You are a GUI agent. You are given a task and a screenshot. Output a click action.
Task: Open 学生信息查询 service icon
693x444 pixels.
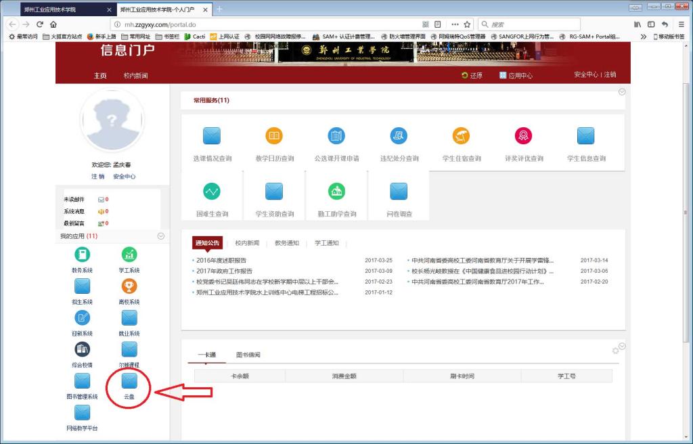(x=585, y=136)
